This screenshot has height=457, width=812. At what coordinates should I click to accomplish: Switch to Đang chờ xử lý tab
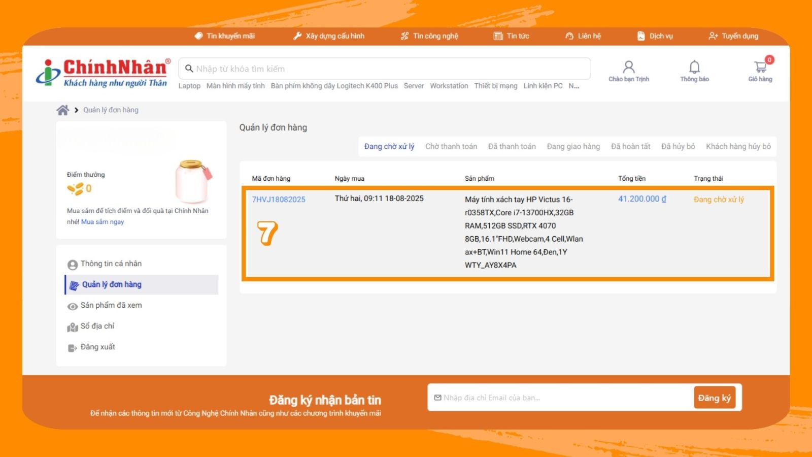pyautogui.click(x=389, y=146)
